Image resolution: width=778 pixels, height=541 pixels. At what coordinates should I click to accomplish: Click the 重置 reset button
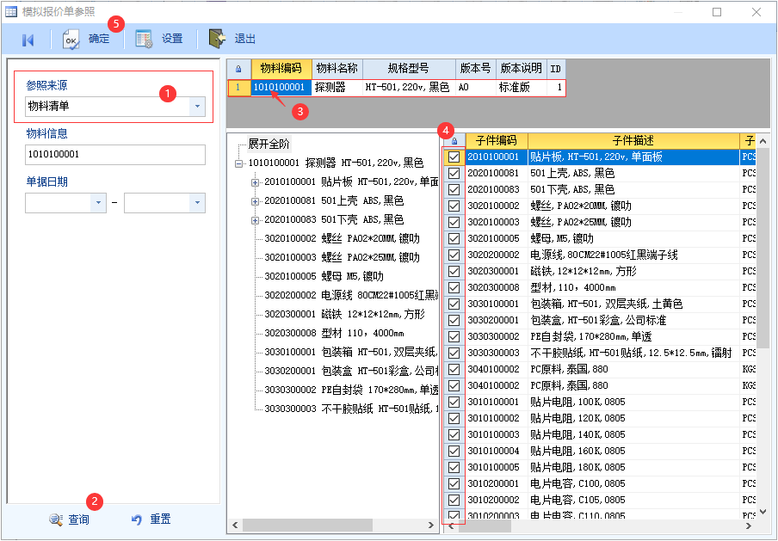(151, 519)
